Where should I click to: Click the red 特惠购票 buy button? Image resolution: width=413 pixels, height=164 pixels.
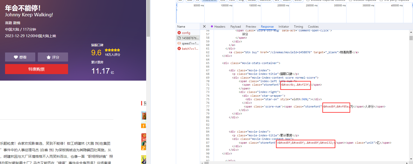(x=37, y=69)
